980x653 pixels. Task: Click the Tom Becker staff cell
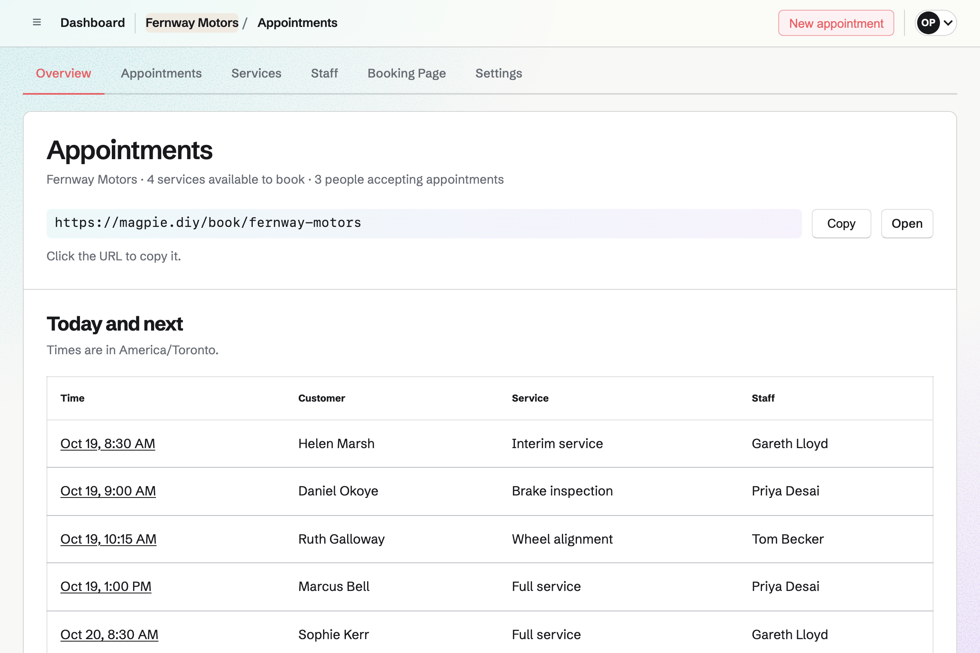[788, 539]
